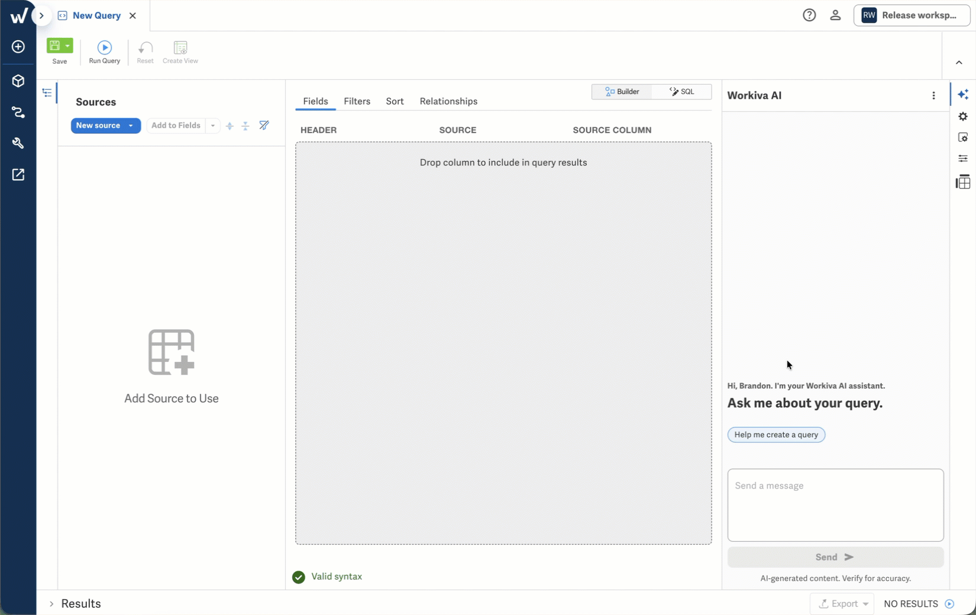This screenshot has height=615, width=976.
Task: Switch to the Sort tab
Action: [395, 101]
